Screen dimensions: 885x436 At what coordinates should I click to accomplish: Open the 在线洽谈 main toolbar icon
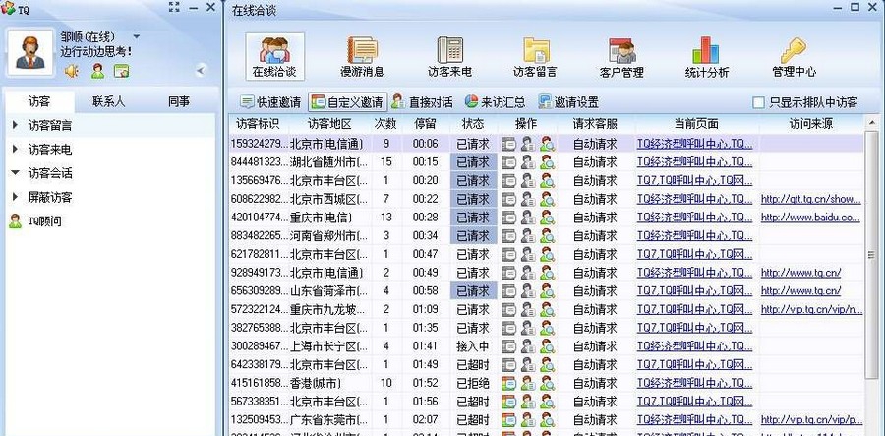[275, 56]
